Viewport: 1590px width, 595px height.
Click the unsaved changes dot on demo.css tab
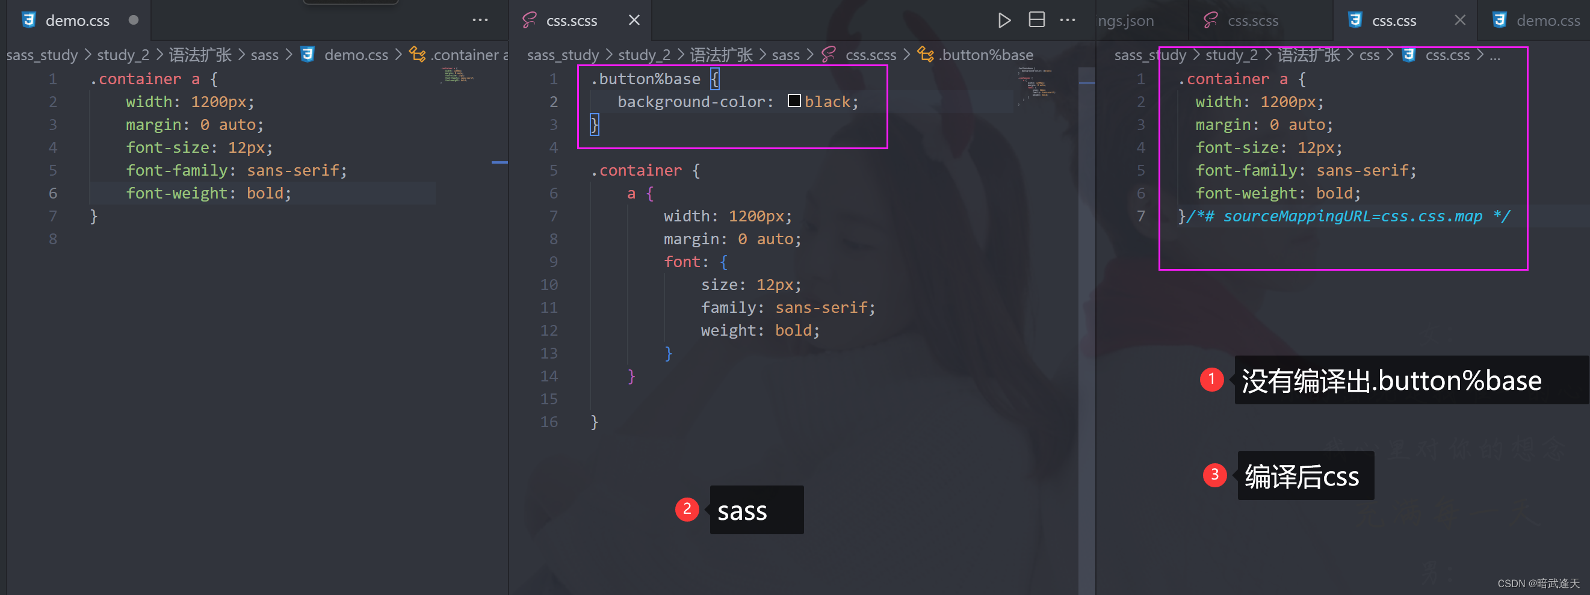(134, 20)
